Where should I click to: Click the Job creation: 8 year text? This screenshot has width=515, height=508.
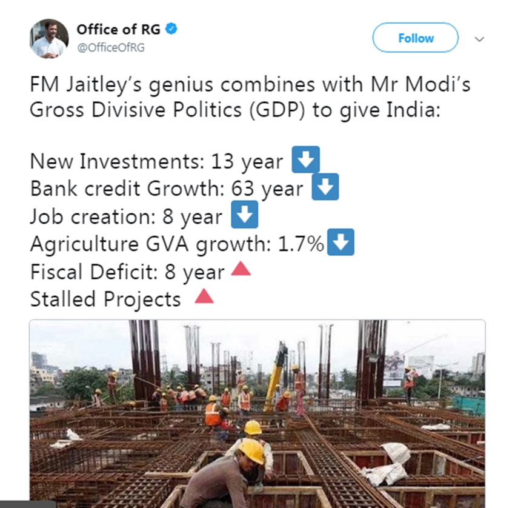point(126,217)
